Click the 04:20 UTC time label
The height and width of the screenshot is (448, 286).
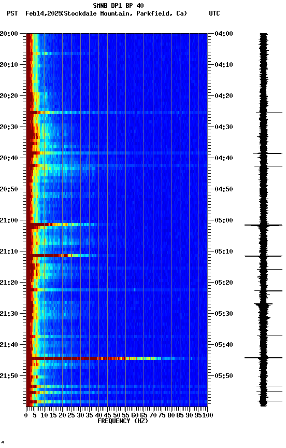click(x=224, y=96)
